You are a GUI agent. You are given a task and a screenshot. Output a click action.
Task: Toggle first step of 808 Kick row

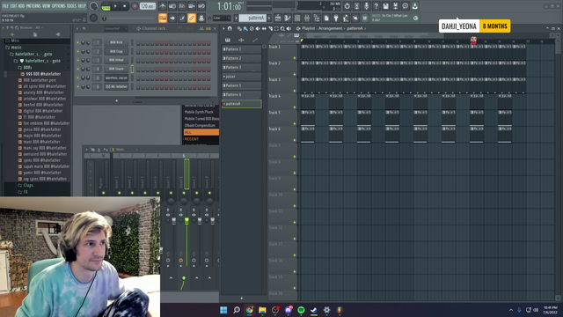coord(138,42)
